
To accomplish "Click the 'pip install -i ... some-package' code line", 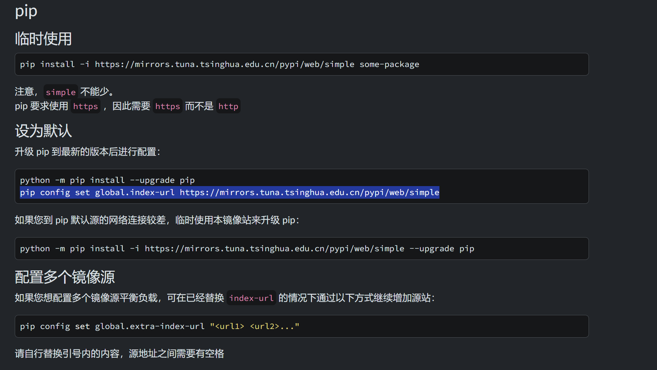I will click(x=219, y=64).
